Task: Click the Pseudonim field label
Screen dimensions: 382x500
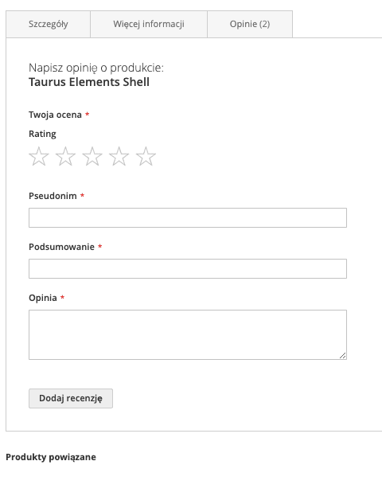Action: click(53, 196)
